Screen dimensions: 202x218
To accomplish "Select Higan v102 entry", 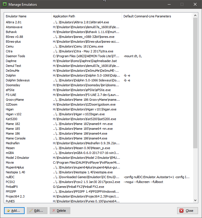I will (98, 114).
